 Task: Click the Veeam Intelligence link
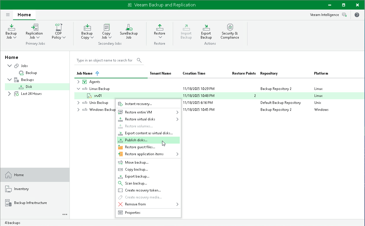324,15
